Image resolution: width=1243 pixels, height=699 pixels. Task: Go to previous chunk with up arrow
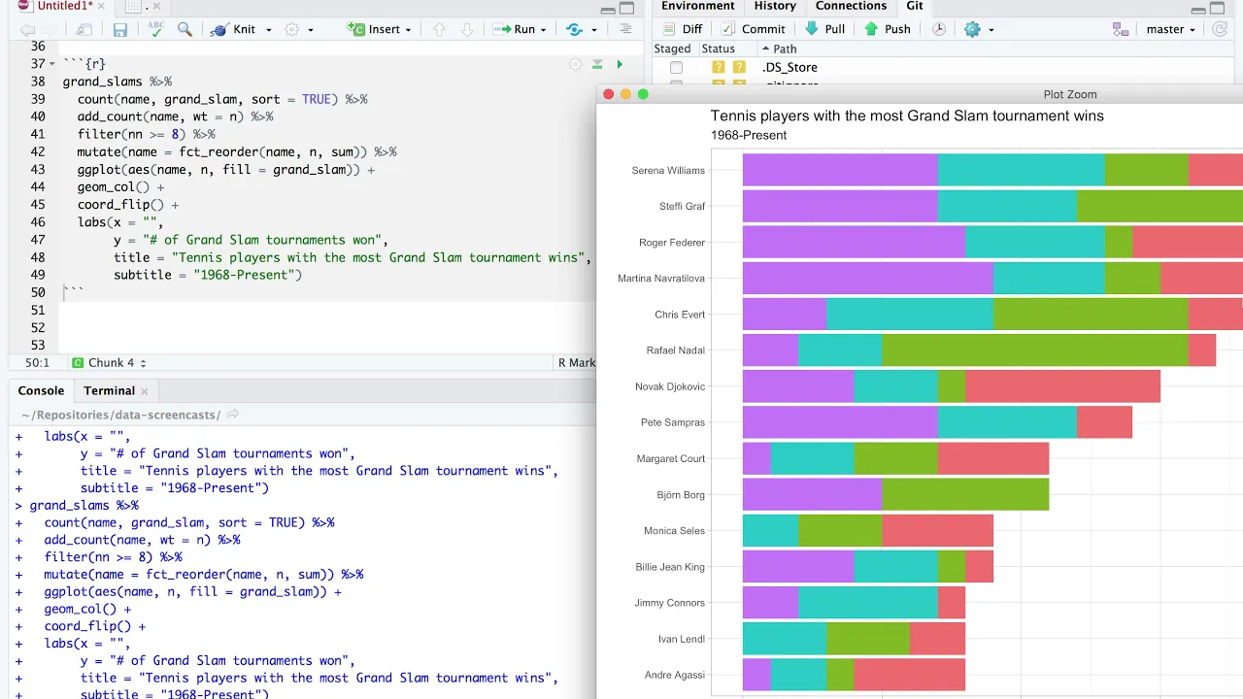(x=439, y=29)
